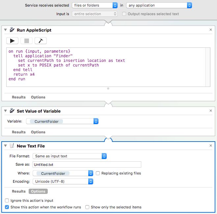Run the AppleScript with the play button
Viewport: 217px width, 214px height.
point(12,41)
